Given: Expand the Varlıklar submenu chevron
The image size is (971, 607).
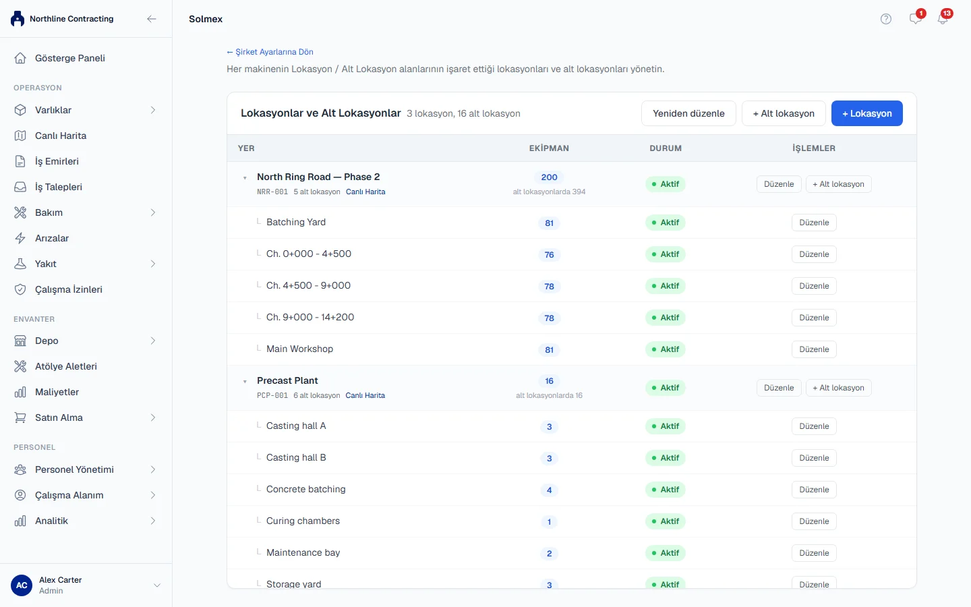Looking at the screenshot, I should pos(153,110).
